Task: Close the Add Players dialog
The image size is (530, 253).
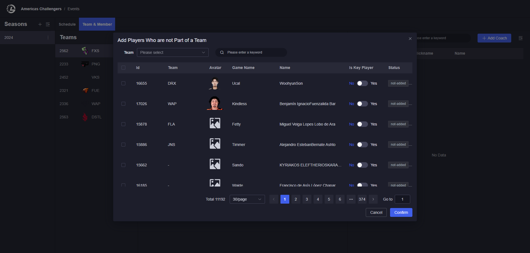Action: click(410, 39)
